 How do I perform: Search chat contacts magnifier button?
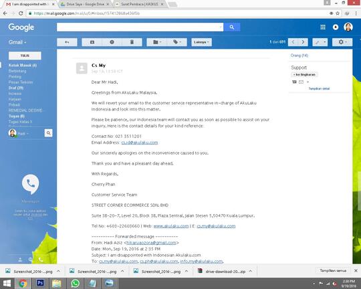(x=48, y=133)
